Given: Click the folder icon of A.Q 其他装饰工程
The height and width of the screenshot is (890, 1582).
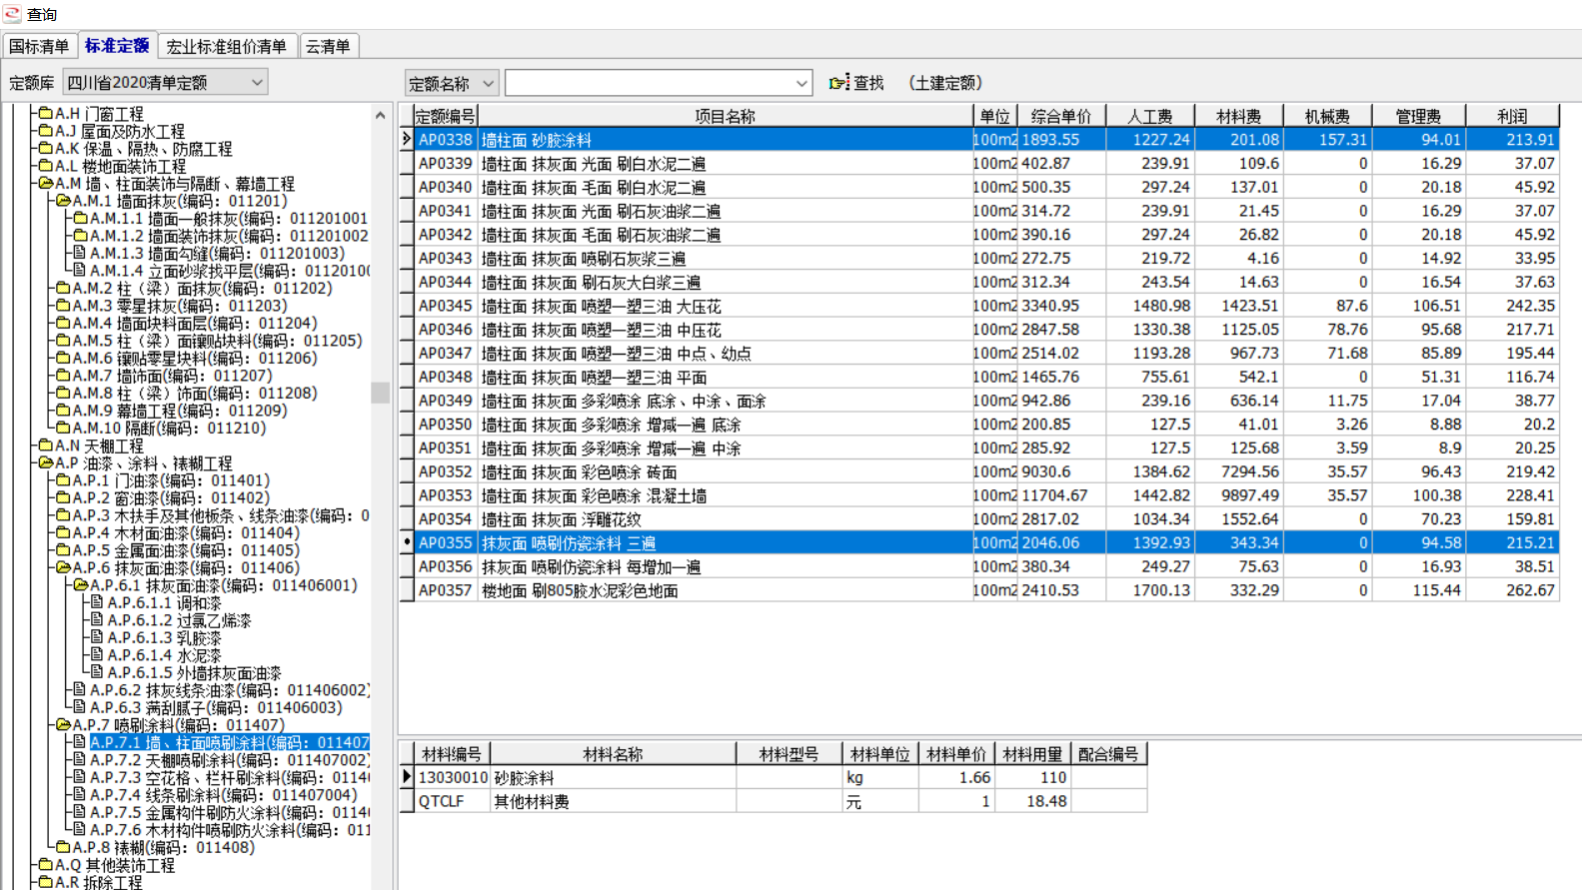Looking at the screenshot, I should (45, 865).
